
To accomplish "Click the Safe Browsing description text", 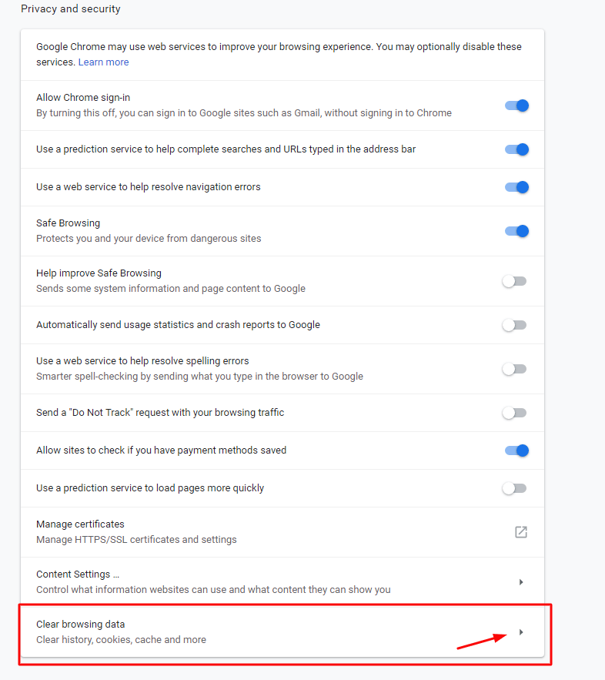I will click(149, 239).
